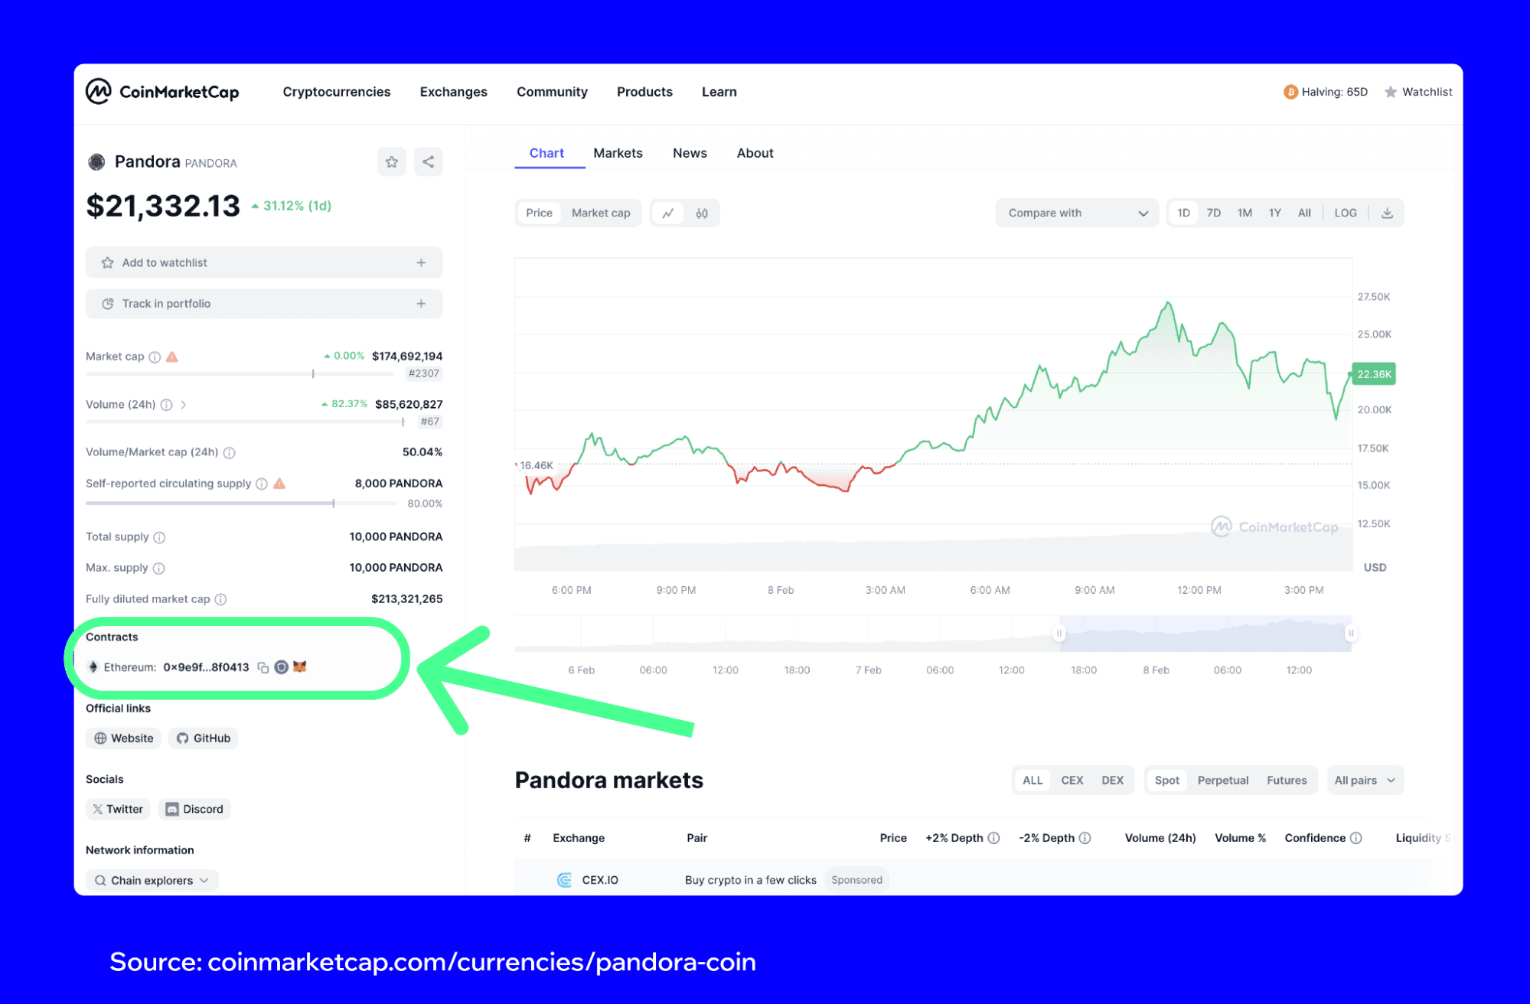Click the Volume/Market cap info icon

(x=229, y=452)
